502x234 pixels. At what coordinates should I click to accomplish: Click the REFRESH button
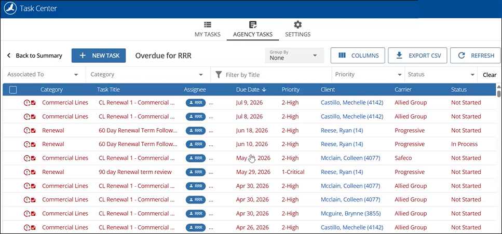click(x=476, y=56)
